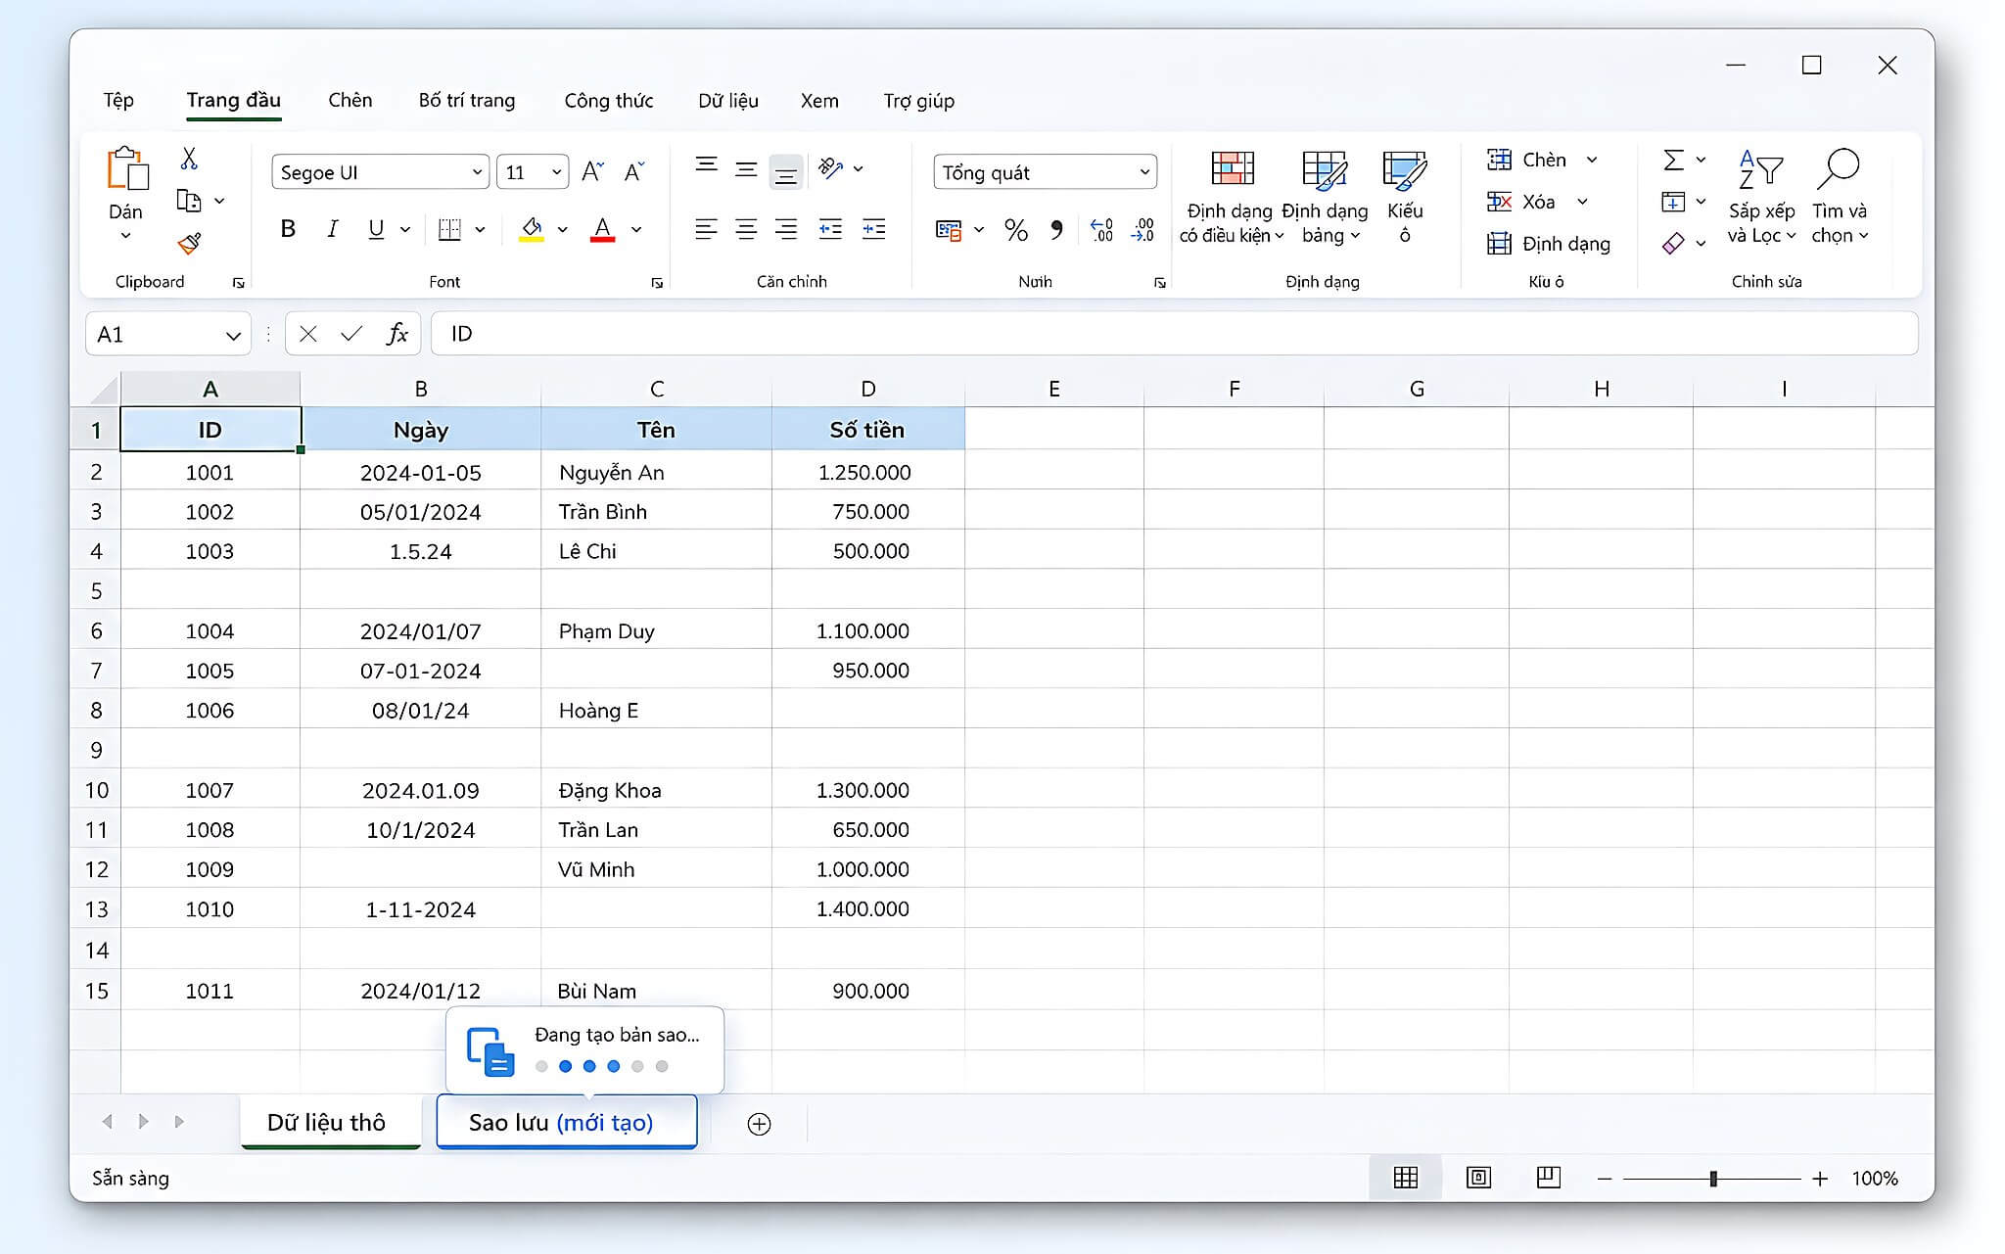The height and width of the screenshot is (1254, 2005).
Task: Add a new sheet with plus icon
Action: 759,1124
